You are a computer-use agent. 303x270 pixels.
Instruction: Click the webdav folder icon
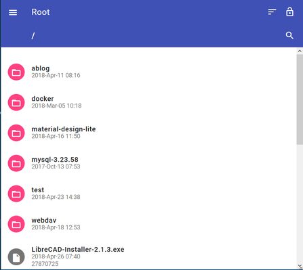click(16, 224)
